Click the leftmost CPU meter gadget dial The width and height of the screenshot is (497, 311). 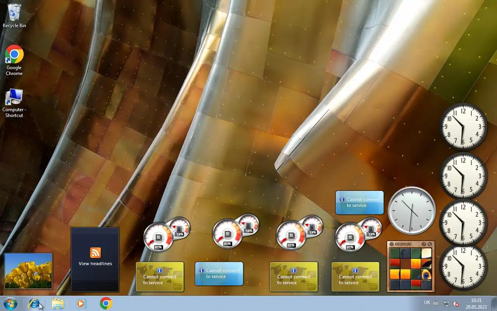[158, 236]
